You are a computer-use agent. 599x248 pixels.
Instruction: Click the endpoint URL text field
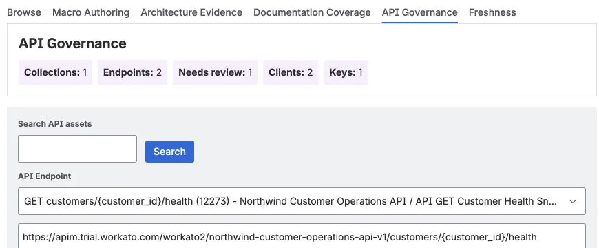tap(302, 236)
